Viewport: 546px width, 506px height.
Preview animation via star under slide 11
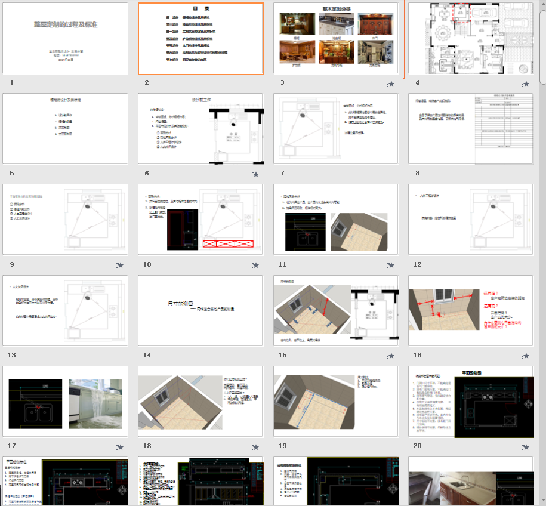click(x=391, y=266)
